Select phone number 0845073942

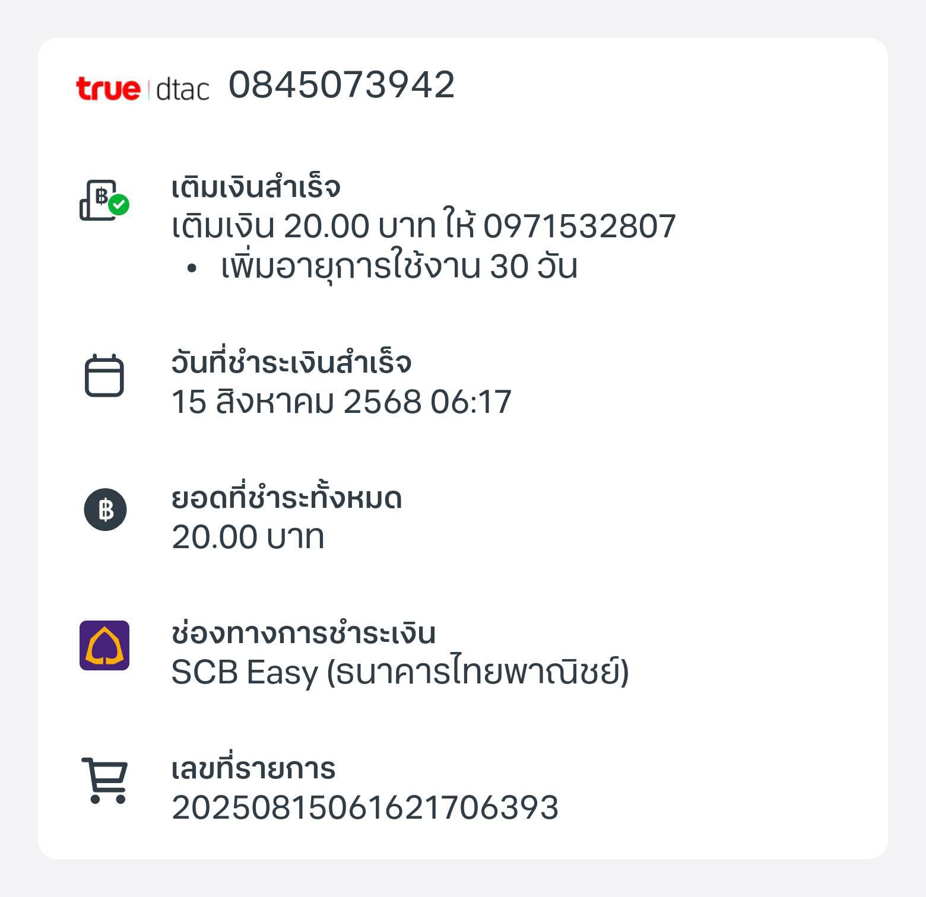pos(342,85)
